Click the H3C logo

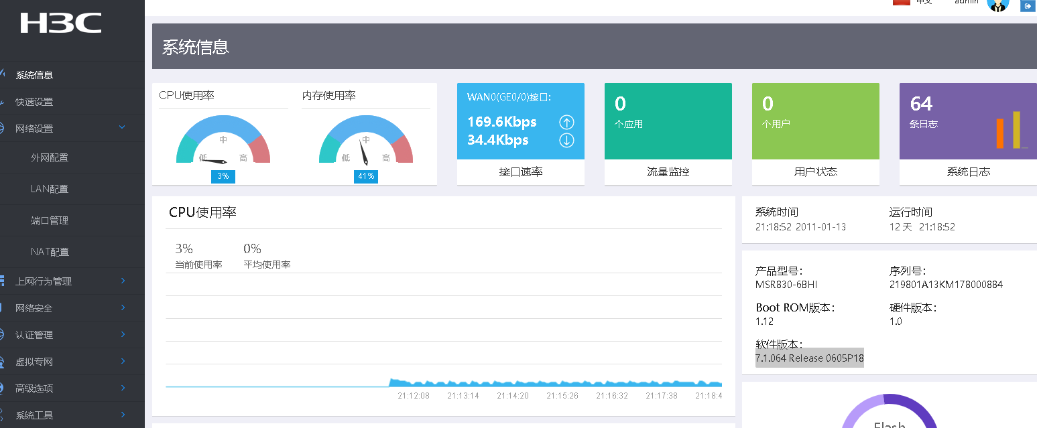60,23
